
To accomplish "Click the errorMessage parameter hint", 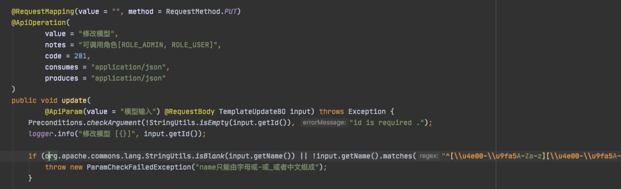I will pyautogui.click(x=324, y=123).
